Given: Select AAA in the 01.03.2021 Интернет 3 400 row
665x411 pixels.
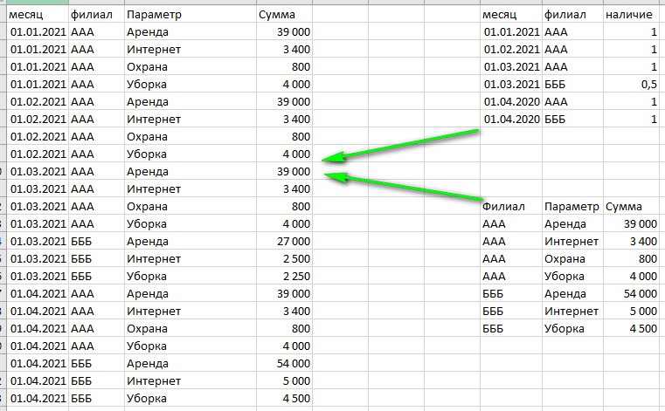Looking at the screenshot, I should click(x=82, y=189).
